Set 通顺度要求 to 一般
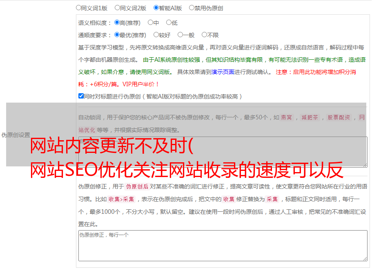 coord(180,35)
